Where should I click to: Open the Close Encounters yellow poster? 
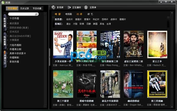[x=157, y=84]
